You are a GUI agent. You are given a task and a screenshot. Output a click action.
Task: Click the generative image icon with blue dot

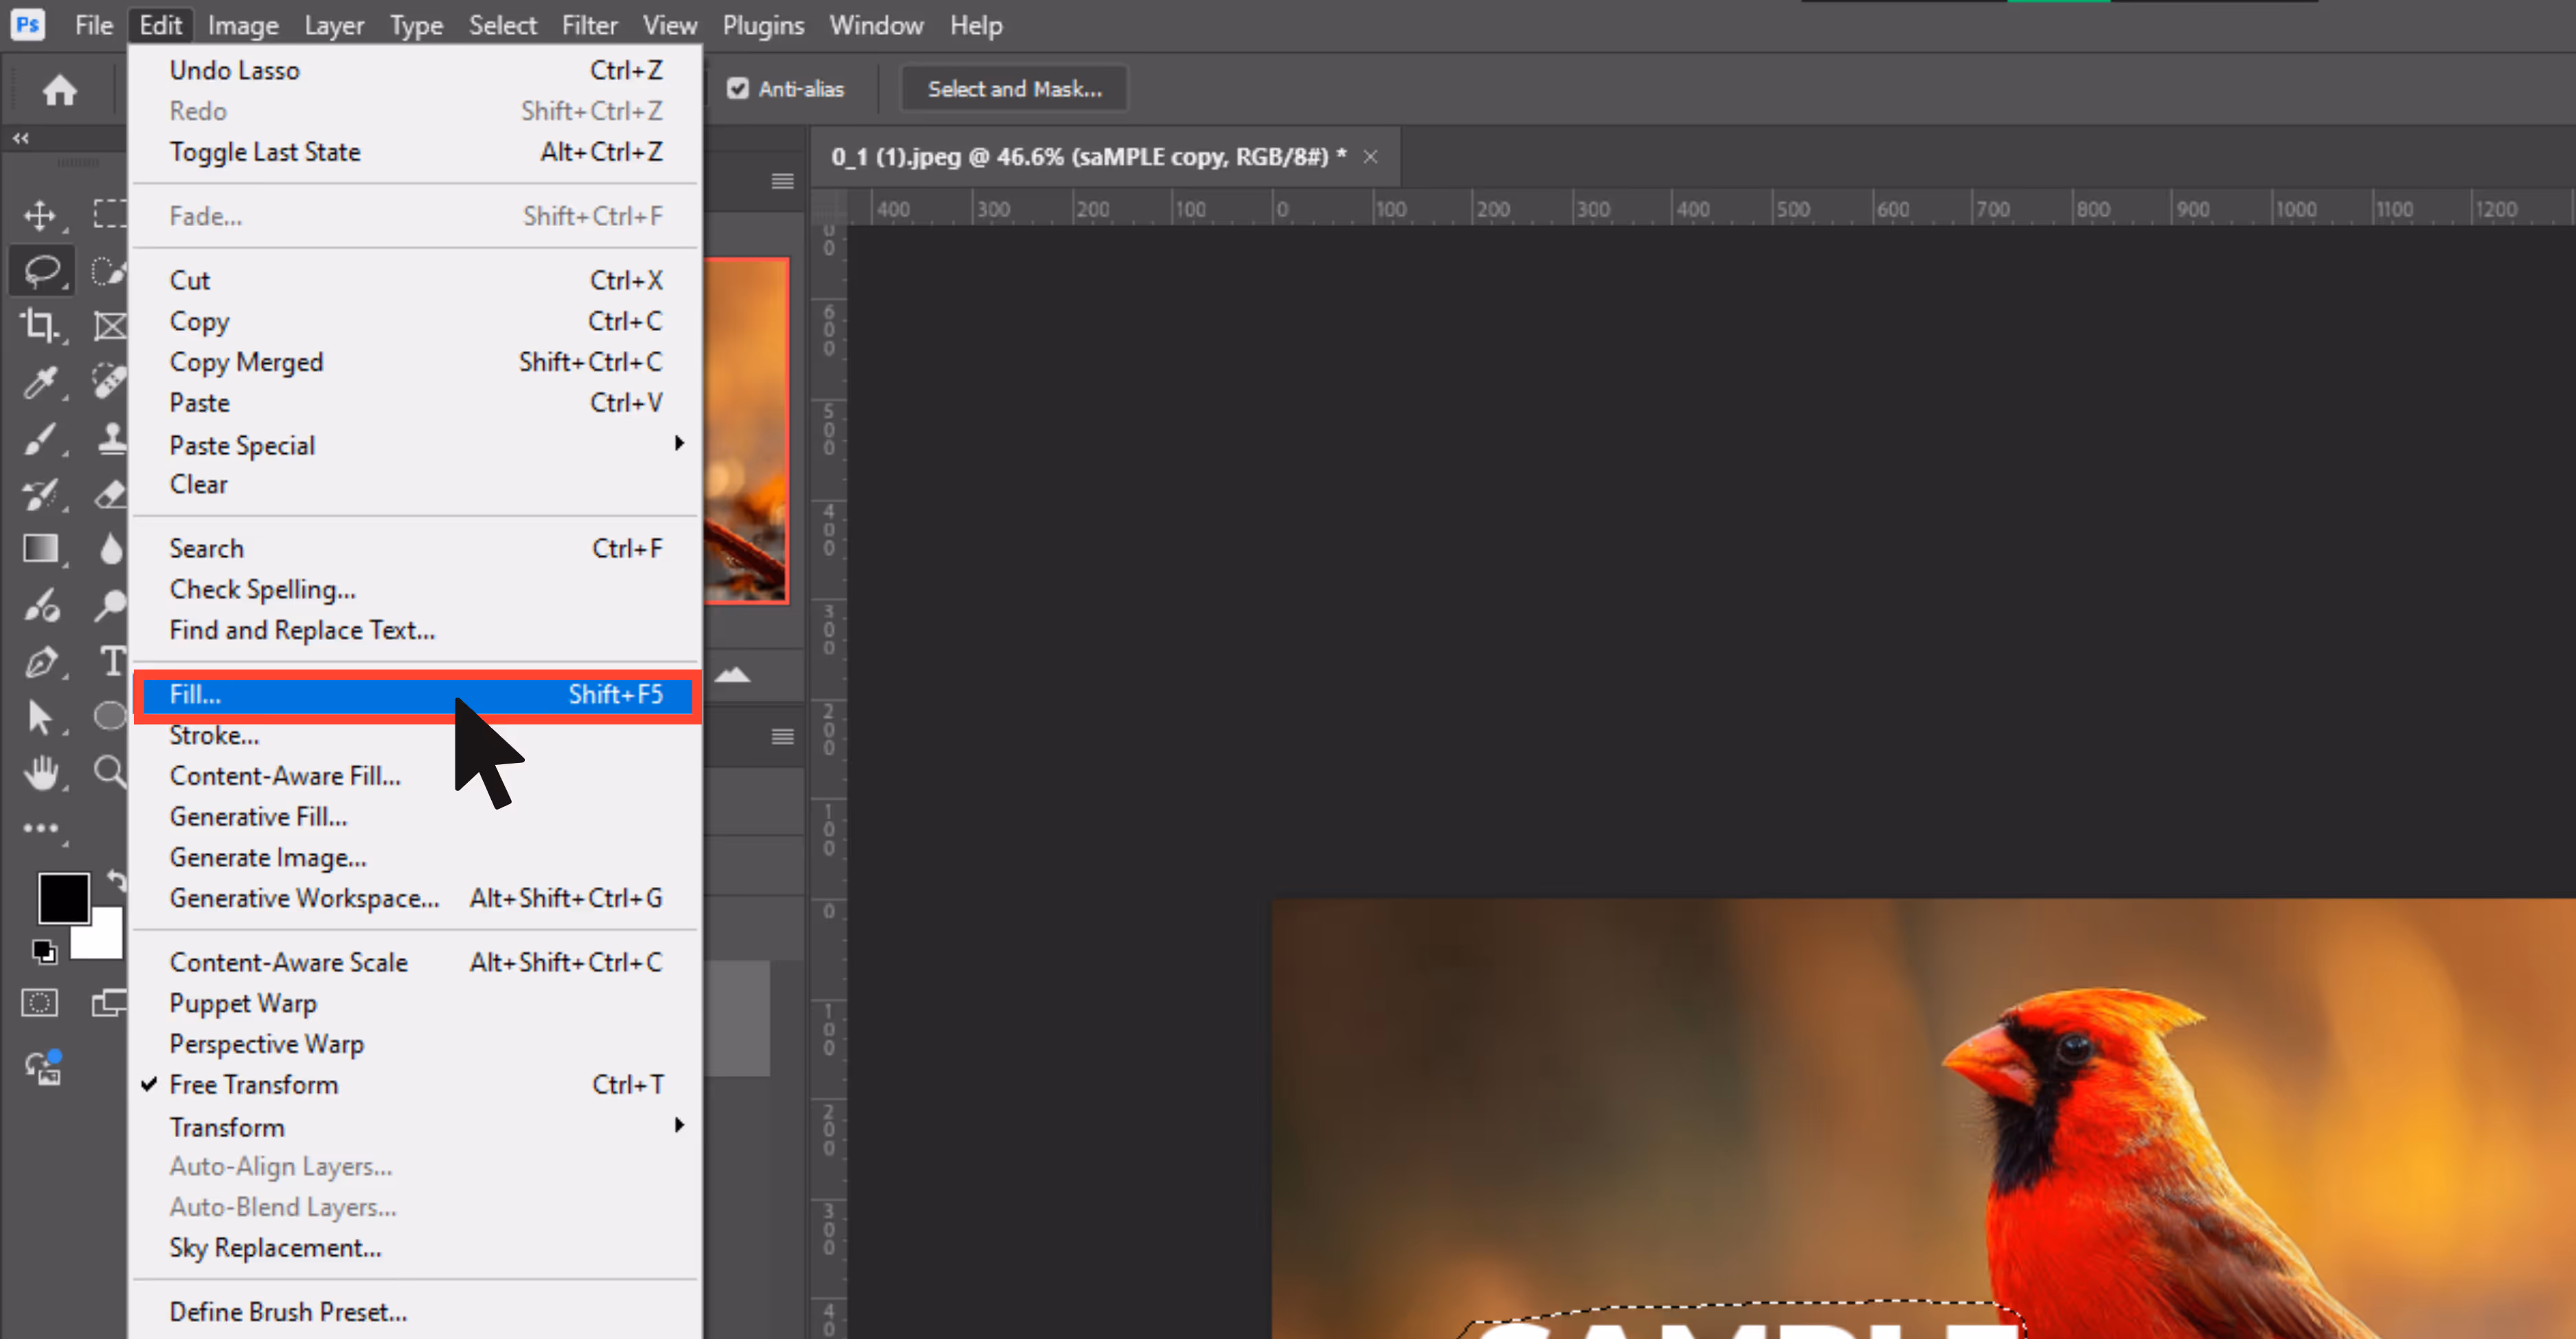coord(43,1067)
